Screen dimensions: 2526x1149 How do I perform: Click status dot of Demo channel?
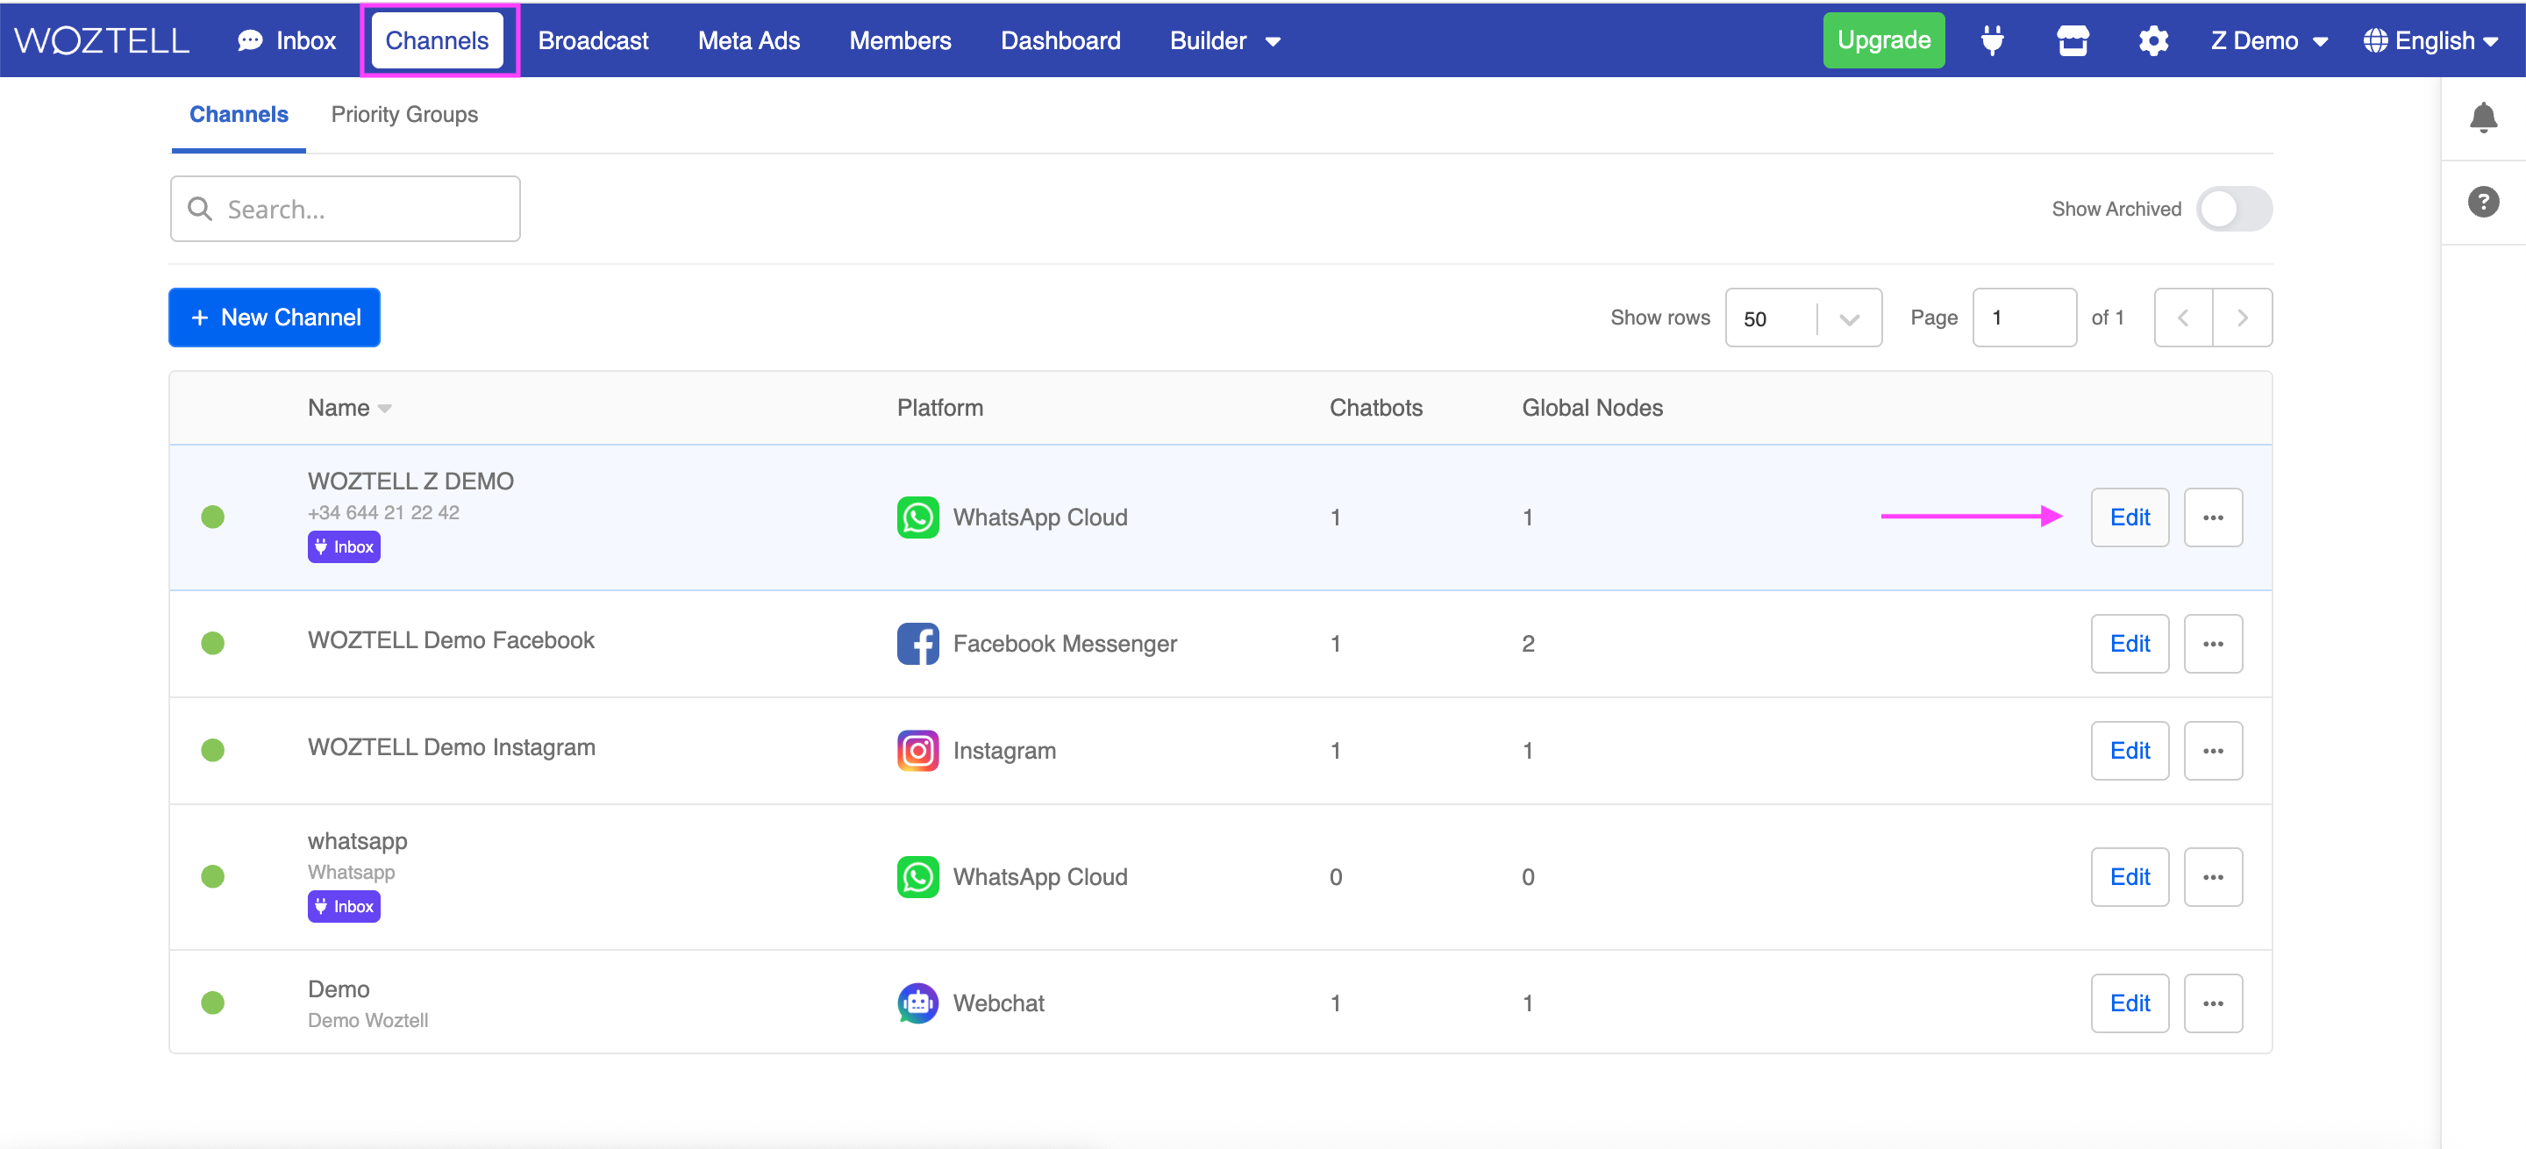point(213,1003)
